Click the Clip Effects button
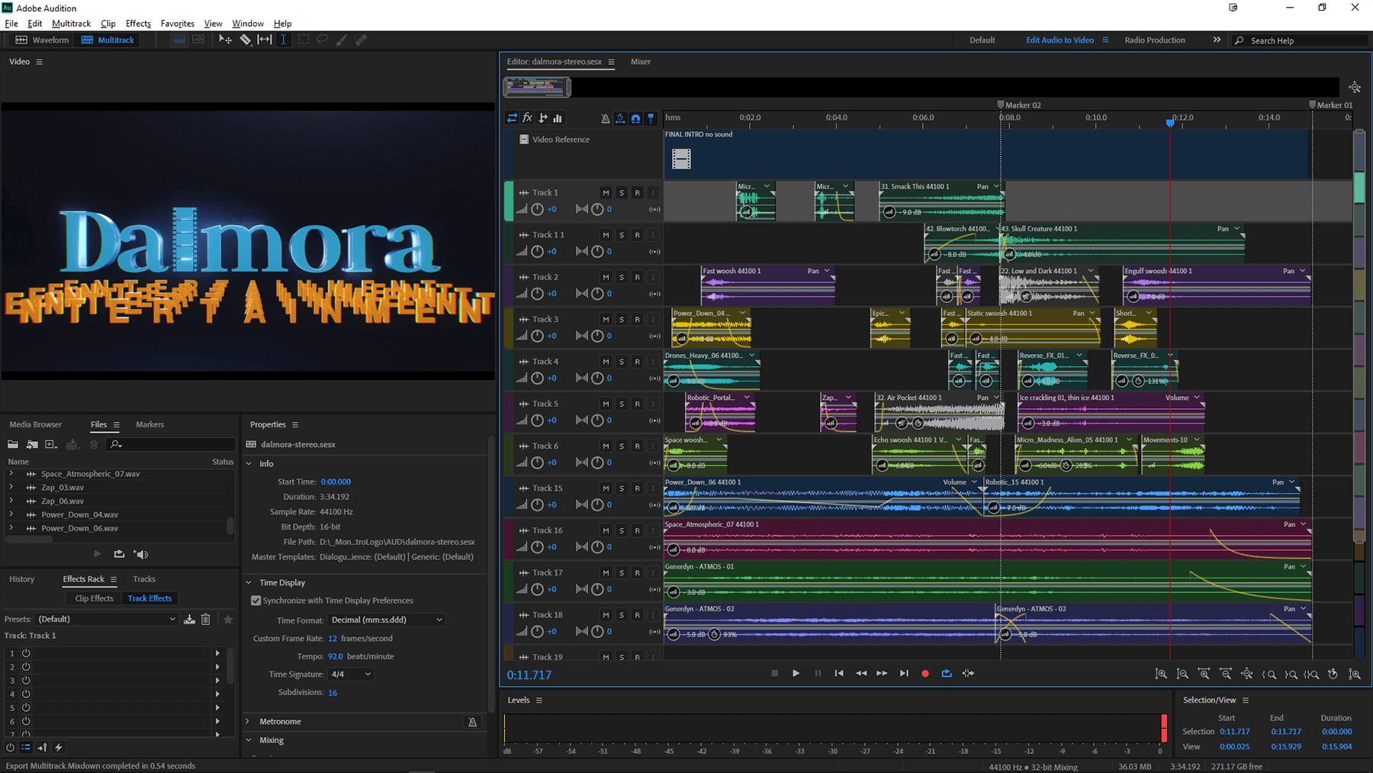 pos(94,598)
